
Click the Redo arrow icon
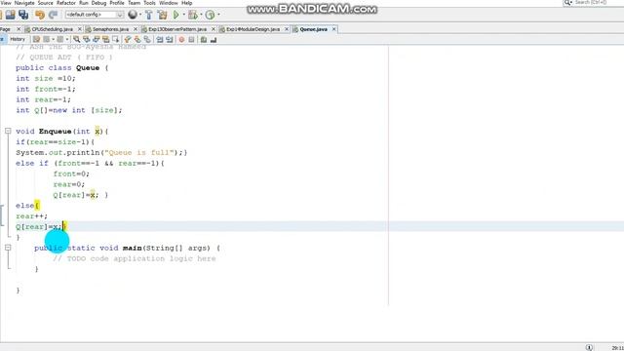pyautogui.click(x=53, y=15)
